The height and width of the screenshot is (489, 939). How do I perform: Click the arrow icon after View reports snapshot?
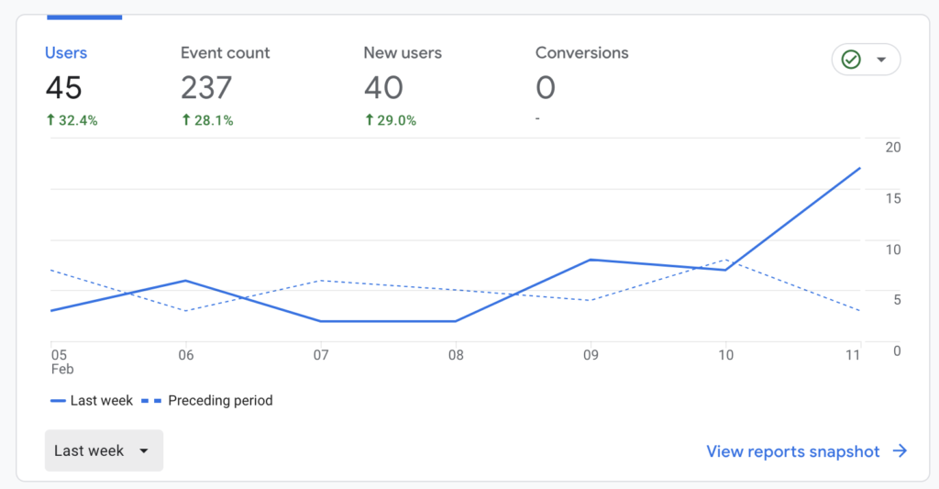tap(900, 451)
